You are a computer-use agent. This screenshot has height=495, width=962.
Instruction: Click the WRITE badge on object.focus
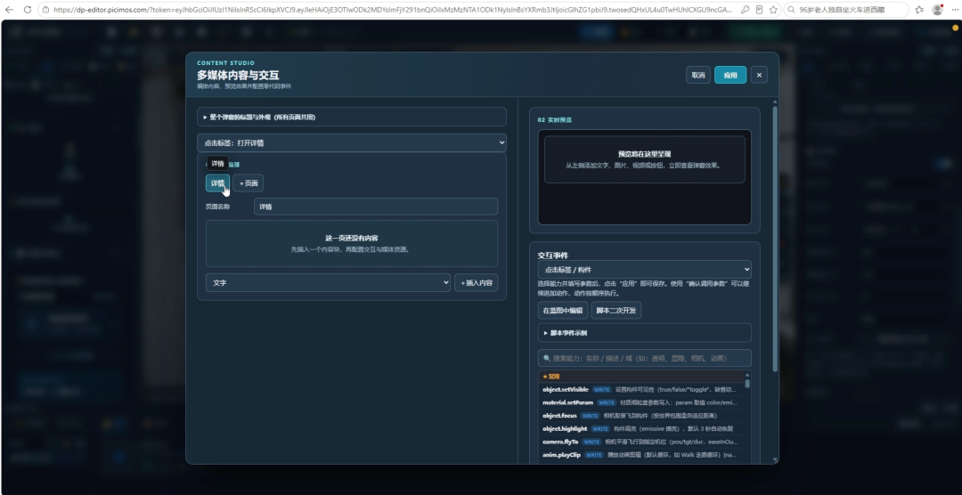coord(591,416)
